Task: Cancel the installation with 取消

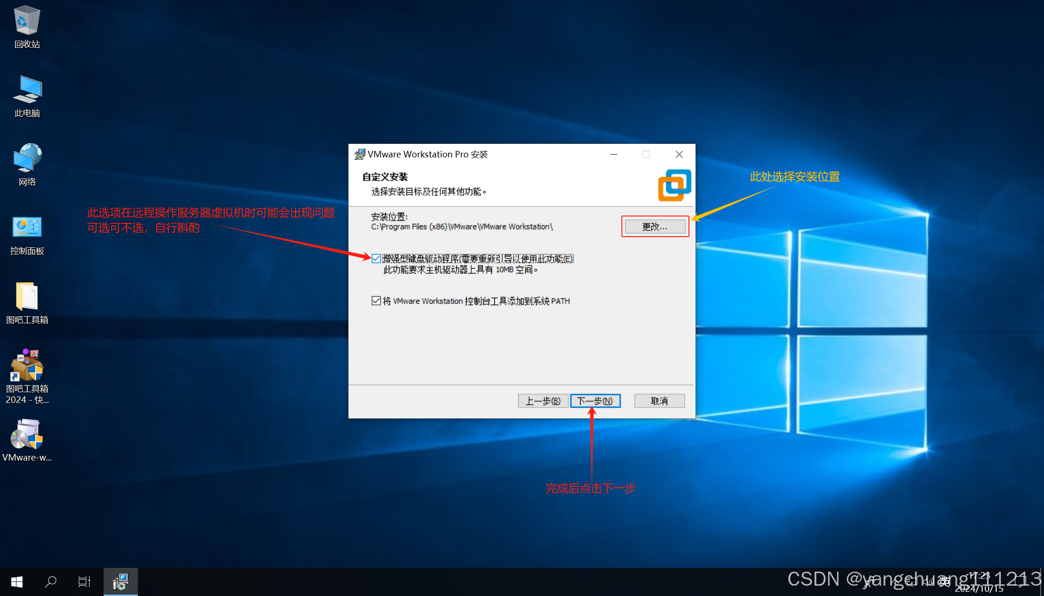Action: [659, 401]
